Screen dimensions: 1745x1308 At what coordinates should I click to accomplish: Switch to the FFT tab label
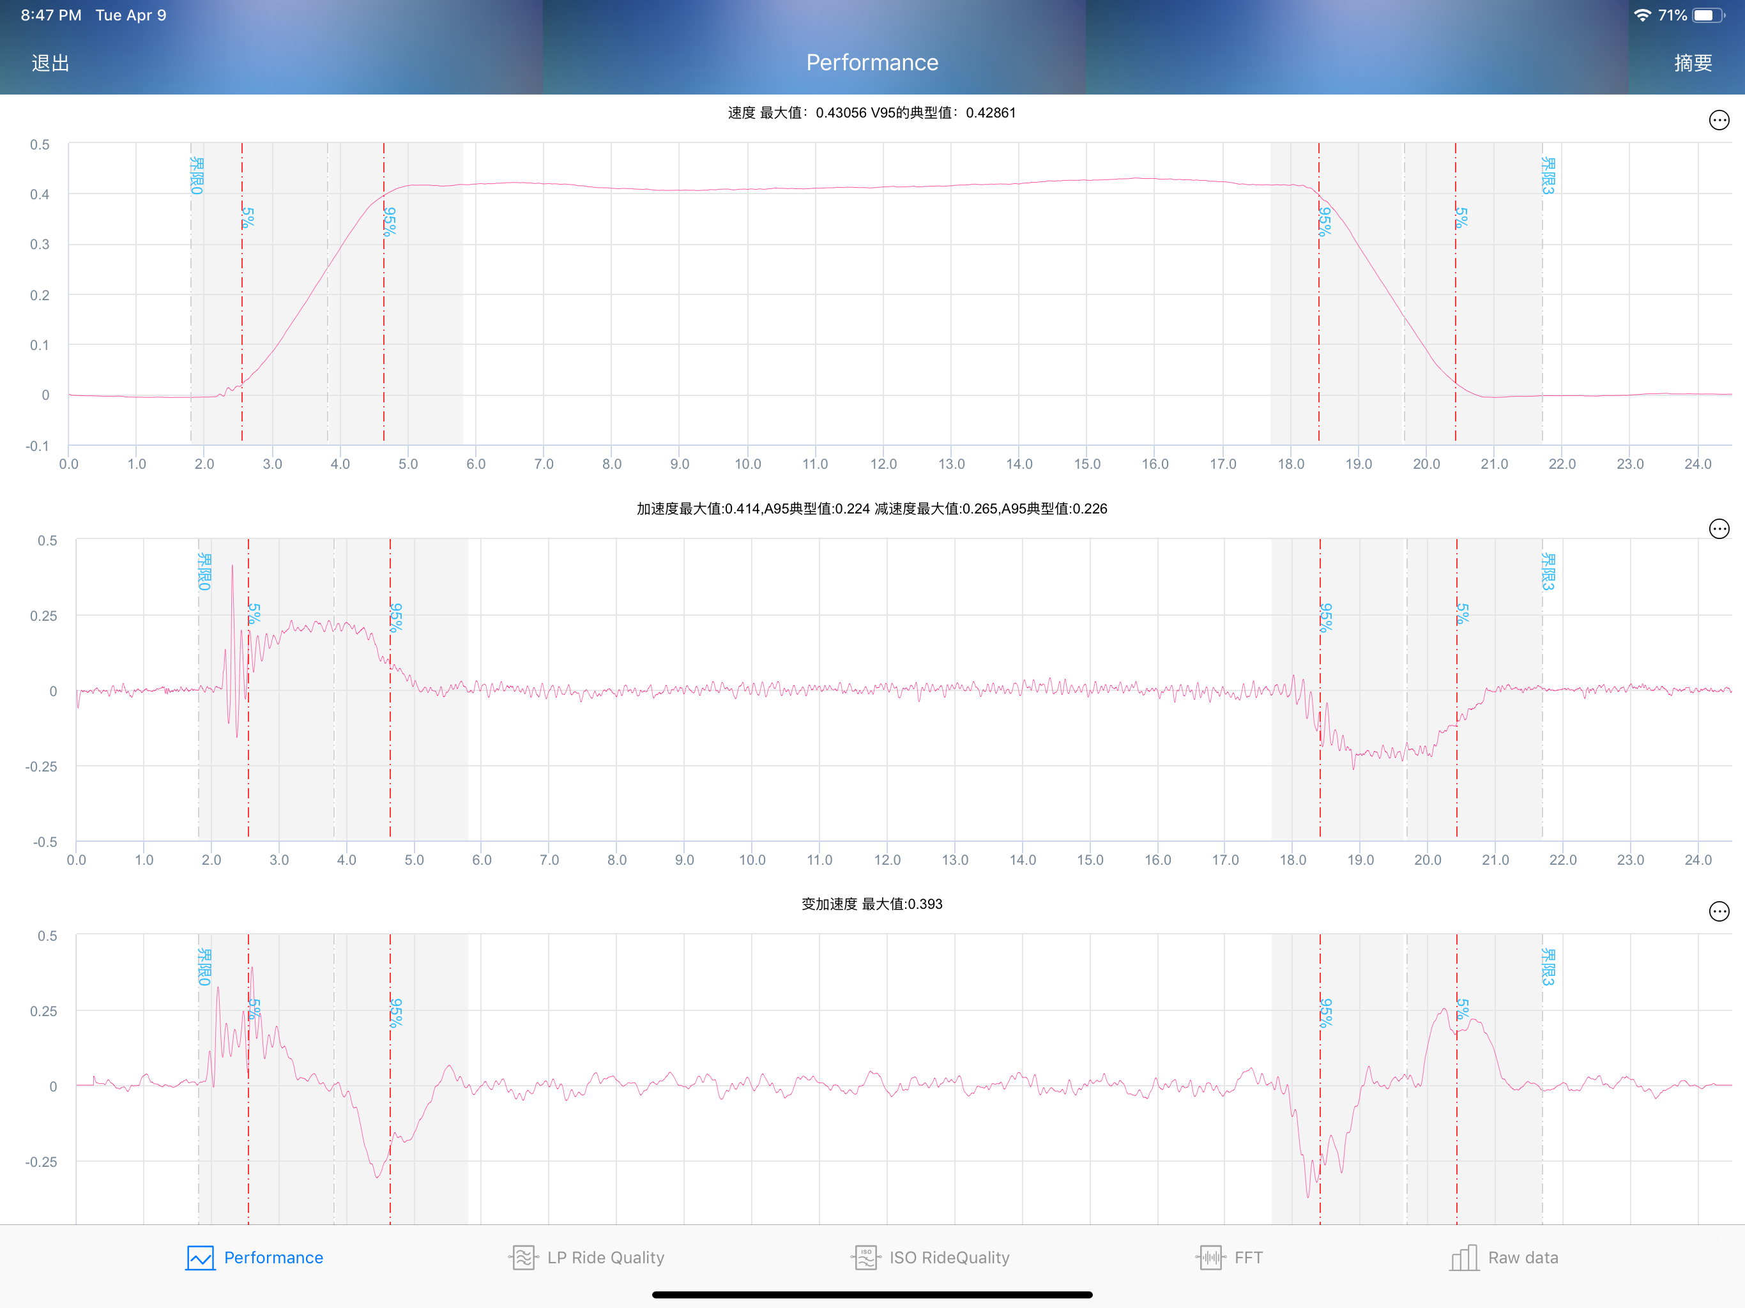(x=1248, y=1258)
